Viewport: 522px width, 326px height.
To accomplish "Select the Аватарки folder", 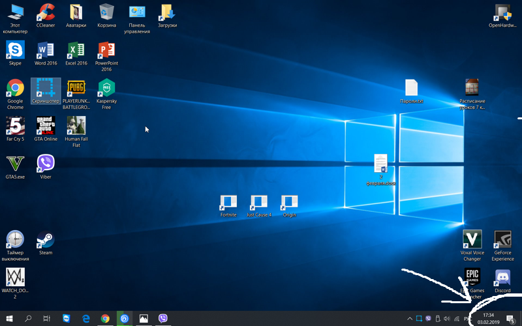I will 76,16.
